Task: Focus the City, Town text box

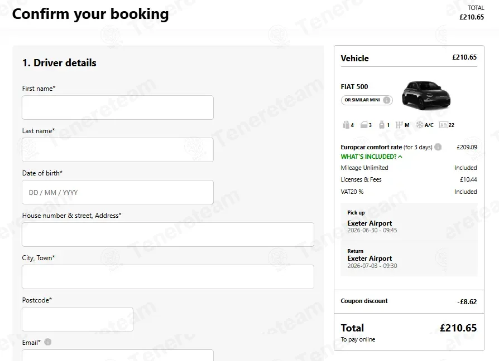Action: coord(168,277)
